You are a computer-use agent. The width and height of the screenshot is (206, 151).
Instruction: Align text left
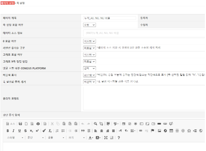pyautogui.click(x=96, y=131)
